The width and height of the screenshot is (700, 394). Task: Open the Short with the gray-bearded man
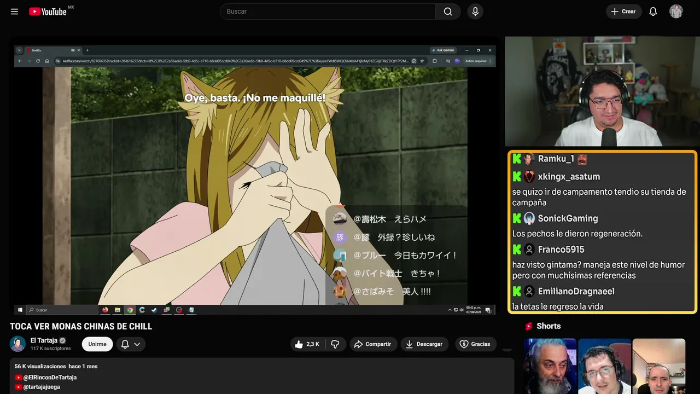(x=550, y=366)
